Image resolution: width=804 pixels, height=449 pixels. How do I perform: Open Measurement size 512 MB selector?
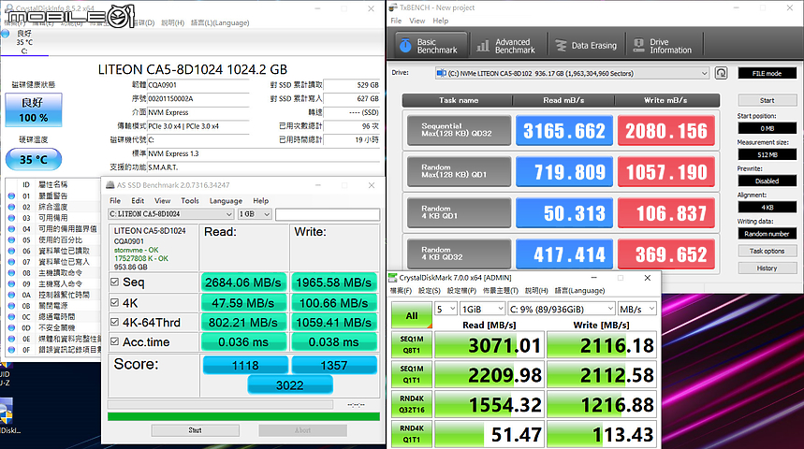(767, 154)
